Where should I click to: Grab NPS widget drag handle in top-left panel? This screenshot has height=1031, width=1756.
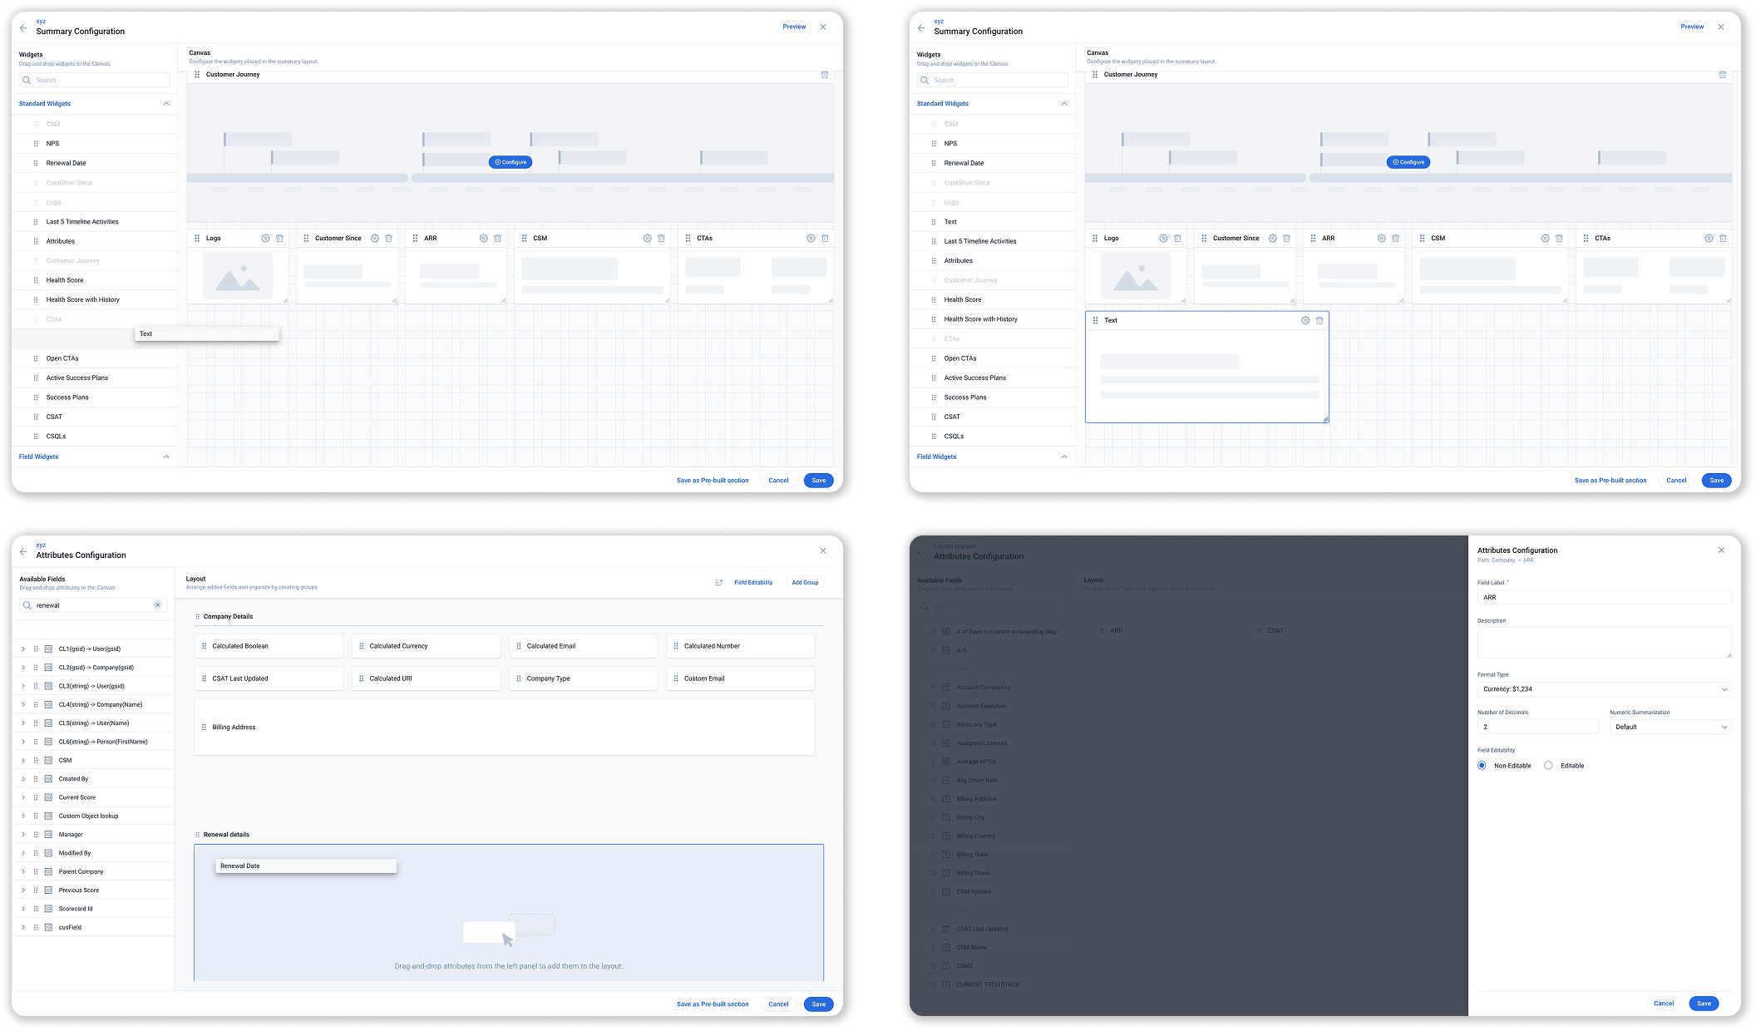click(x=36, y=144)
